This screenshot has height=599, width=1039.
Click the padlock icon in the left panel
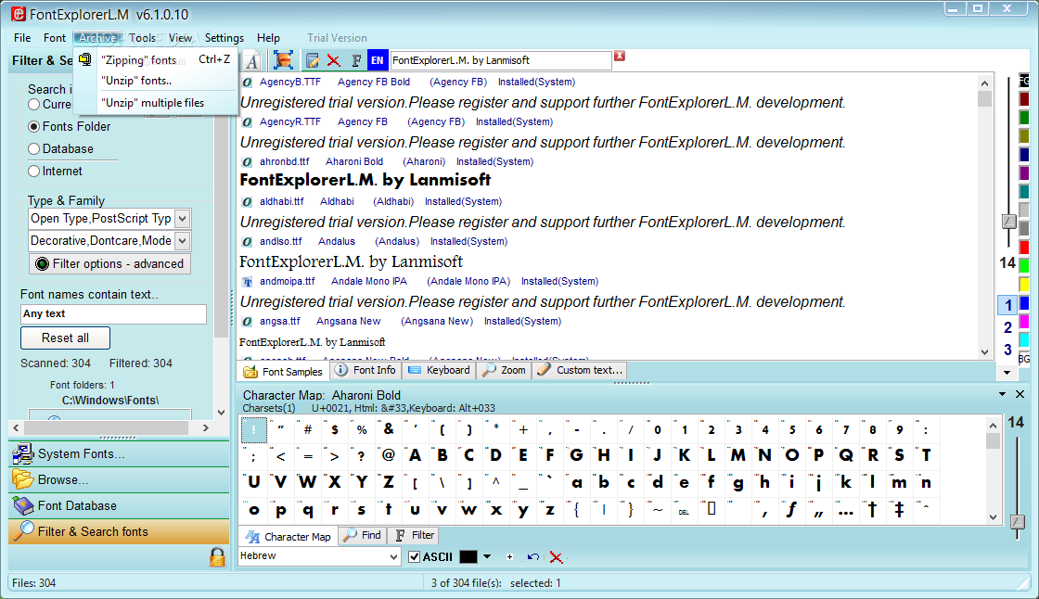[x=217, y=556]
